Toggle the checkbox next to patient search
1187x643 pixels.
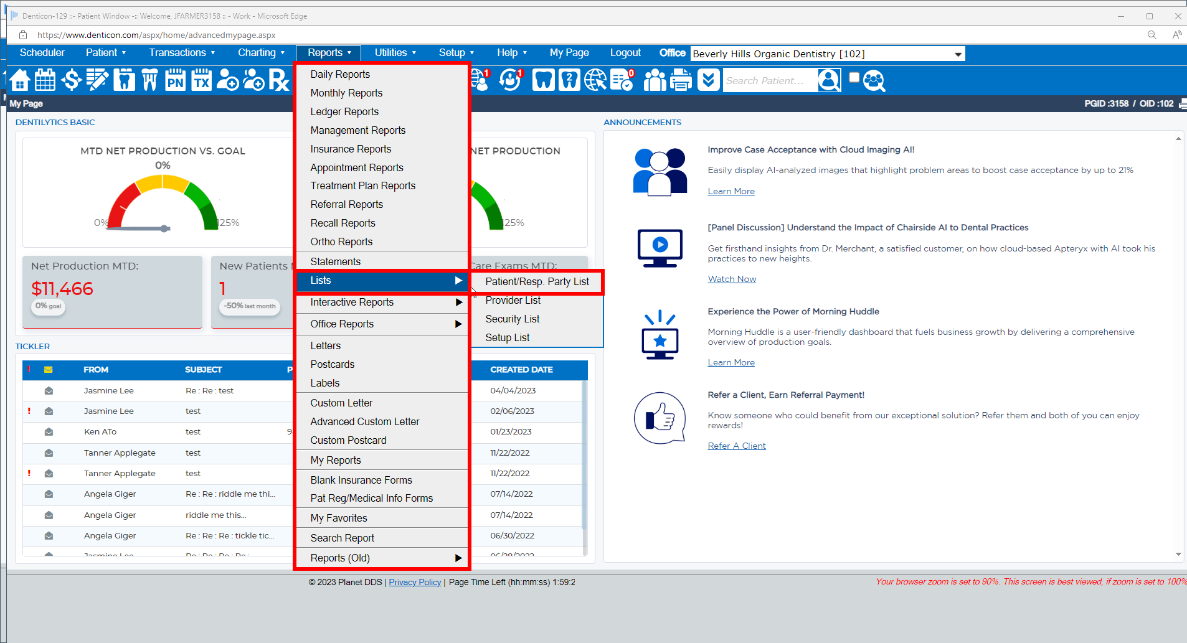click(x=854, y=77)
